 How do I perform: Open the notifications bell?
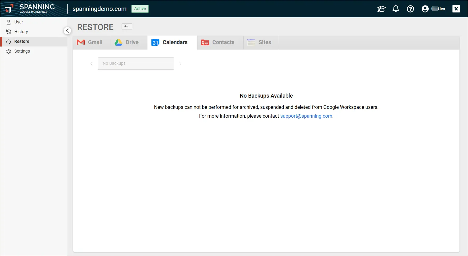pos(395,9)
